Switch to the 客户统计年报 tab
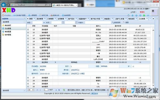Screen dimensions: 160x100 [x=95, y=19]
